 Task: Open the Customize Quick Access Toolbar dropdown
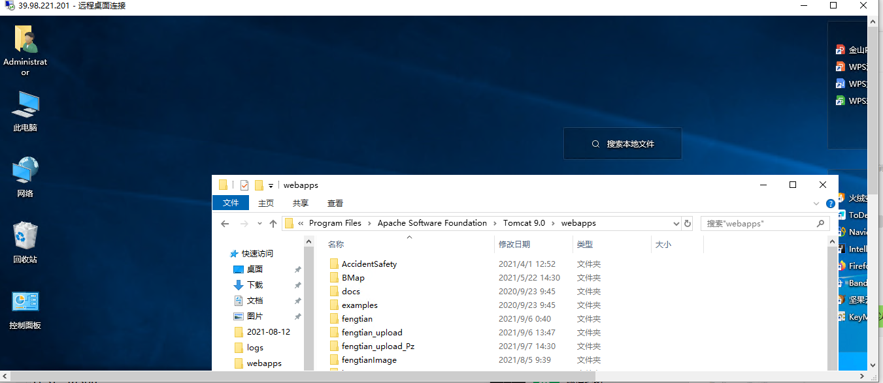[x=271, y=186]
